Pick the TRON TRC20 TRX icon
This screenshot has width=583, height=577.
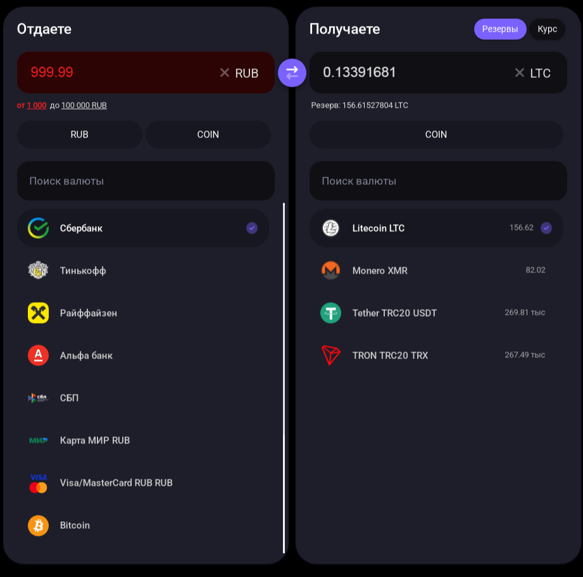coord(330,355)
